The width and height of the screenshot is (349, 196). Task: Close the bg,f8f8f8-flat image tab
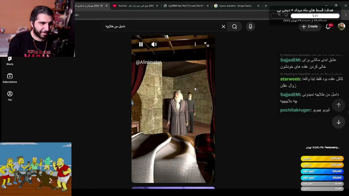click(208, 6)
